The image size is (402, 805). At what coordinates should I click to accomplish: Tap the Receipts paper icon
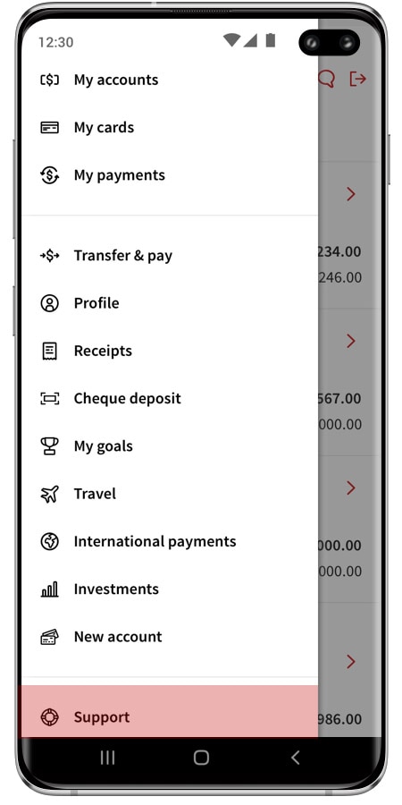50,351
